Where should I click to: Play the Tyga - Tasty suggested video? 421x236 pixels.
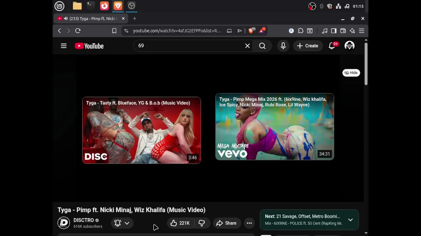point(141,130)
